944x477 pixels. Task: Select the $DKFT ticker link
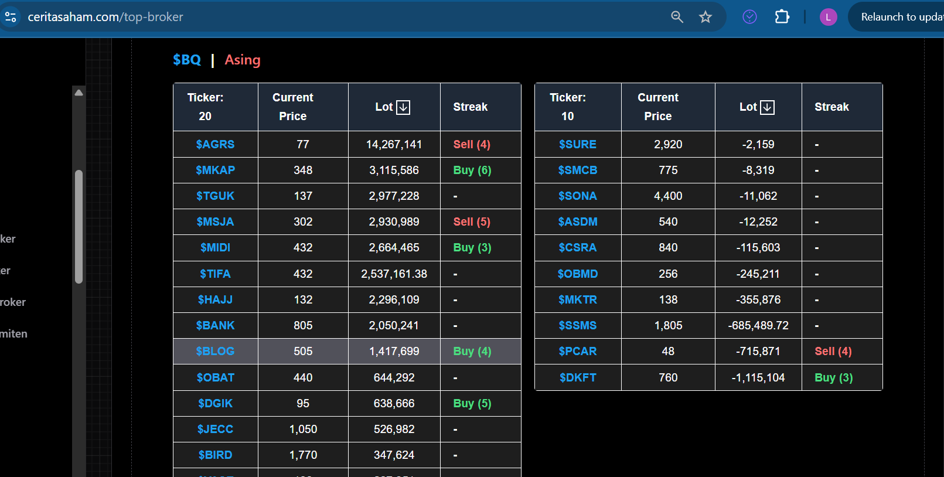577,377
